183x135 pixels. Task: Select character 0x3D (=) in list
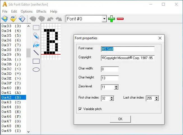tap(13, 74)
